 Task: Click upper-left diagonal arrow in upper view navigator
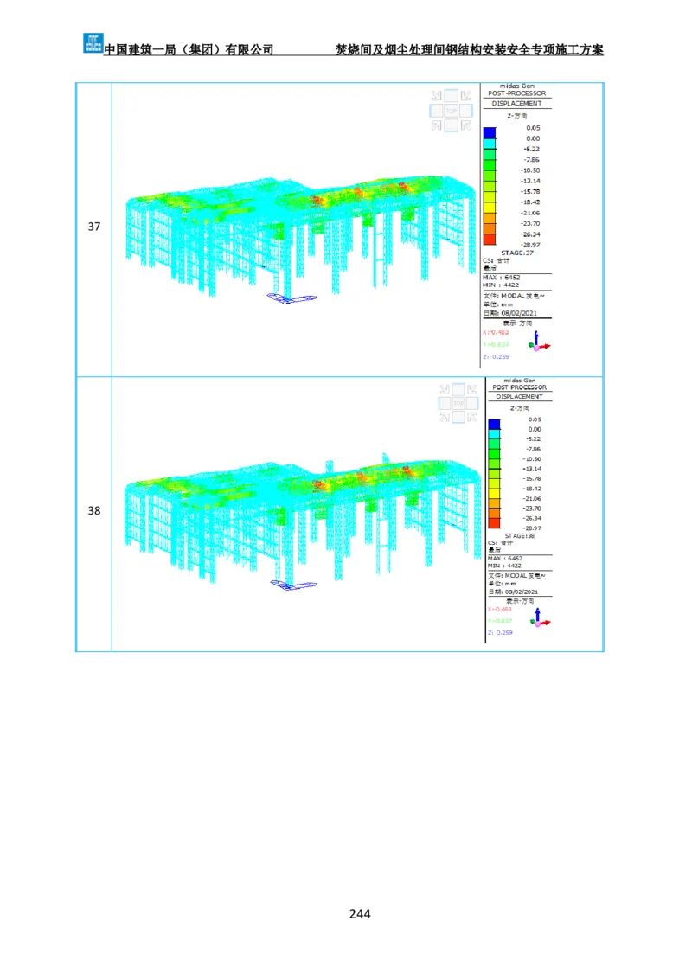point(436,96)
